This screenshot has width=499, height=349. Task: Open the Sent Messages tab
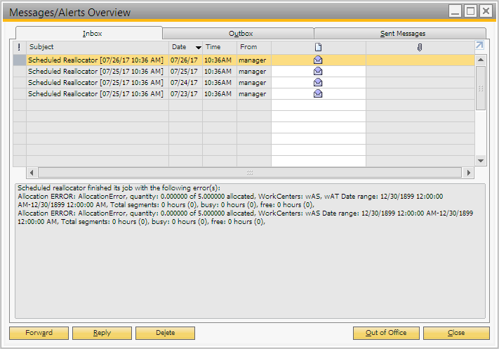(x=399, y=33)
